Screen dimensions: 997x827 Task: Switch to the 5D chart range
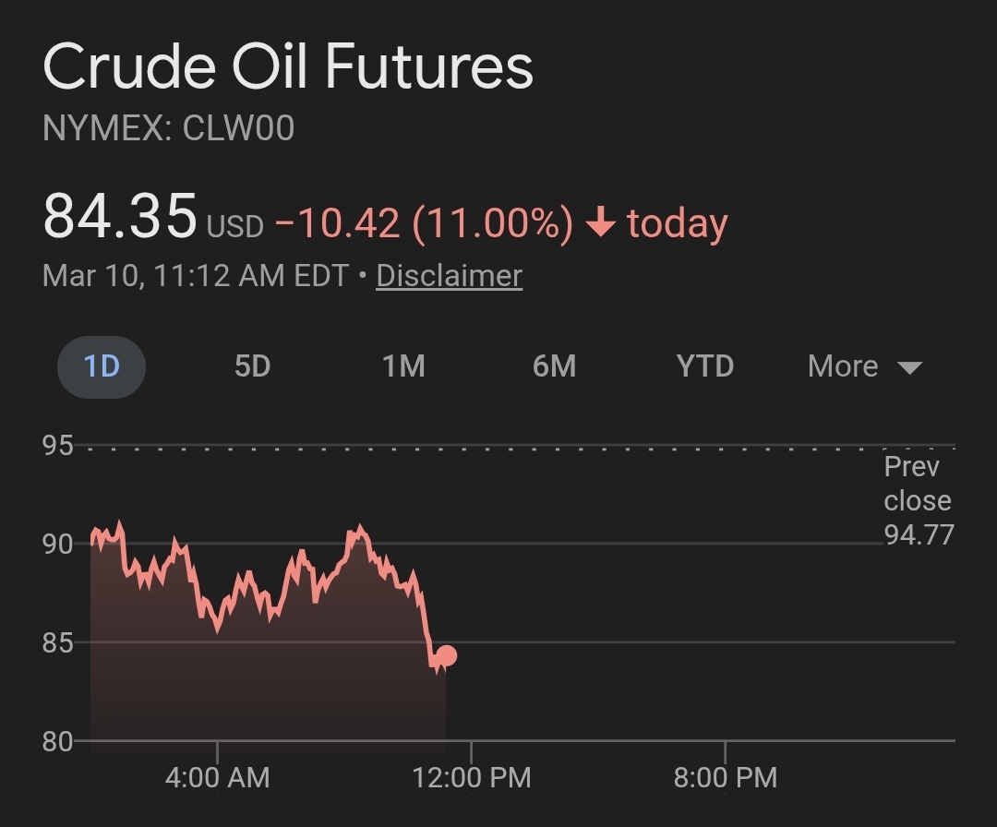[252, 366]
